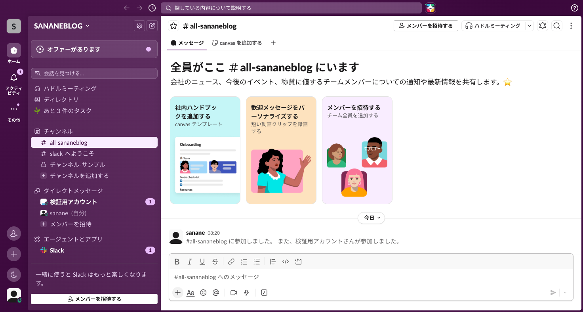
Task: Toggle strikethrough formatting
Action: coord(215,262)
